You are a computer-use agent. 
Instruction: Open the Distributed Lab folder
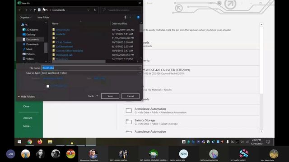(x=64, y=55)
